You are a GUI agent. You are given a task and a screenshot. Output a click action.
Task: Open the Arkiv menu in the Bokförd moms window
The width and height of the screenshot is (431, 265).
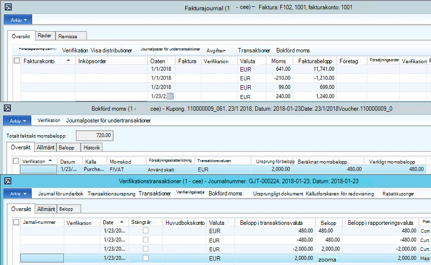pyautogui.click(x=17, y=120)
